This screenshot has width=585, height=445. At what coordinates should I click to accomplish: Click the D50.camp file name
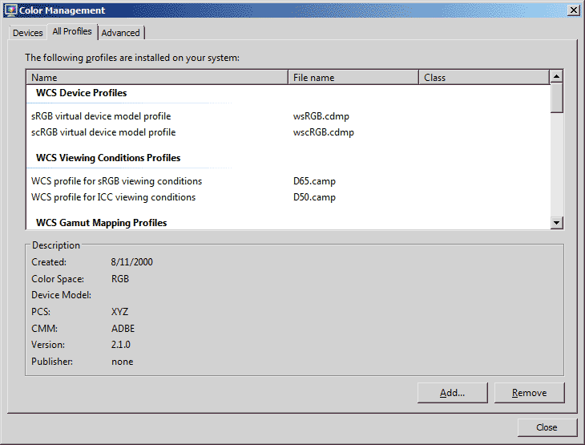click(314, 197)
